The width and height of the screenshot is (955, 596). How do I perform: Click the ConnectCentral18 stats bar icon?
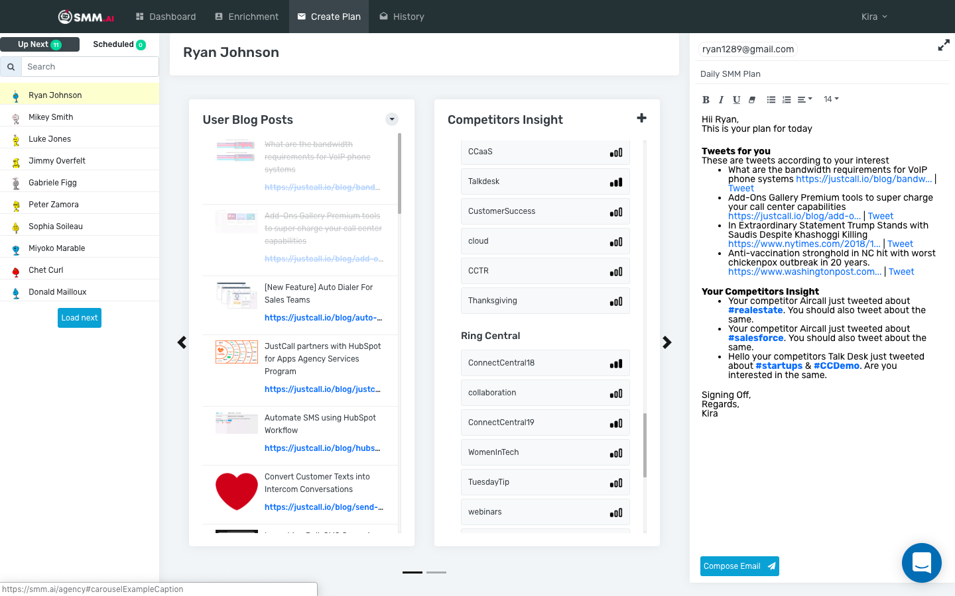pos(616,364)
